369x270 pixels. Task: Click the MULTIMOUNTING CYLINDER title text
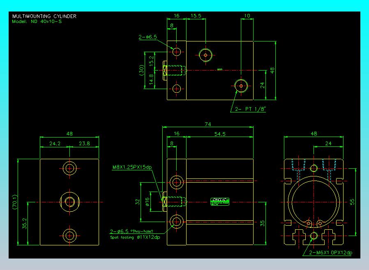pyautogui.click(x=44, y=16)
